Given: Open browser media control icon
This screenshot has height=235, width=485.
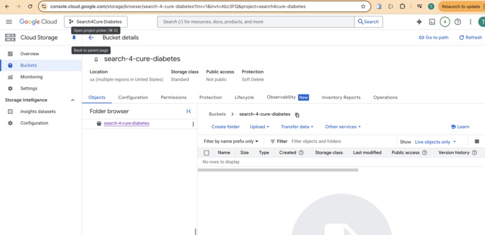Looking at the screenshot, I should pos(419,6).
